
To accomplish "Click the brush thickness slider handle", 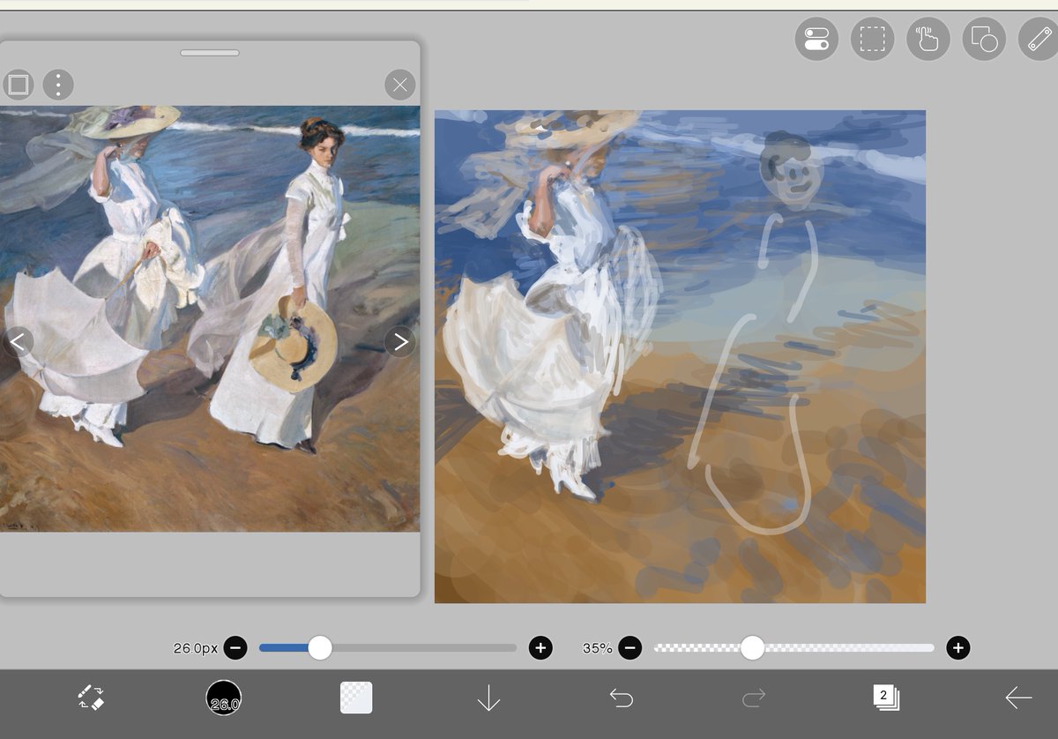I will click(320, 648).
